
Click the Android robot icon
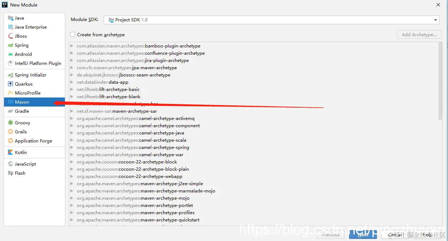[11, 54]
